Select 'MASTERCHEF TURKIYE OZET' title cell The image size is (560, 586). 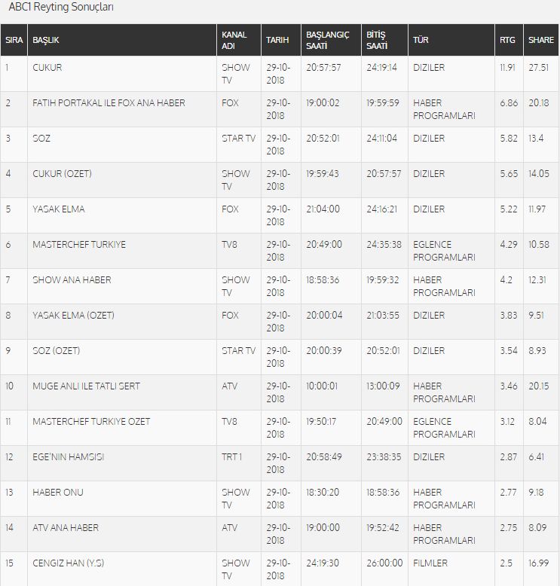(91, 422)
